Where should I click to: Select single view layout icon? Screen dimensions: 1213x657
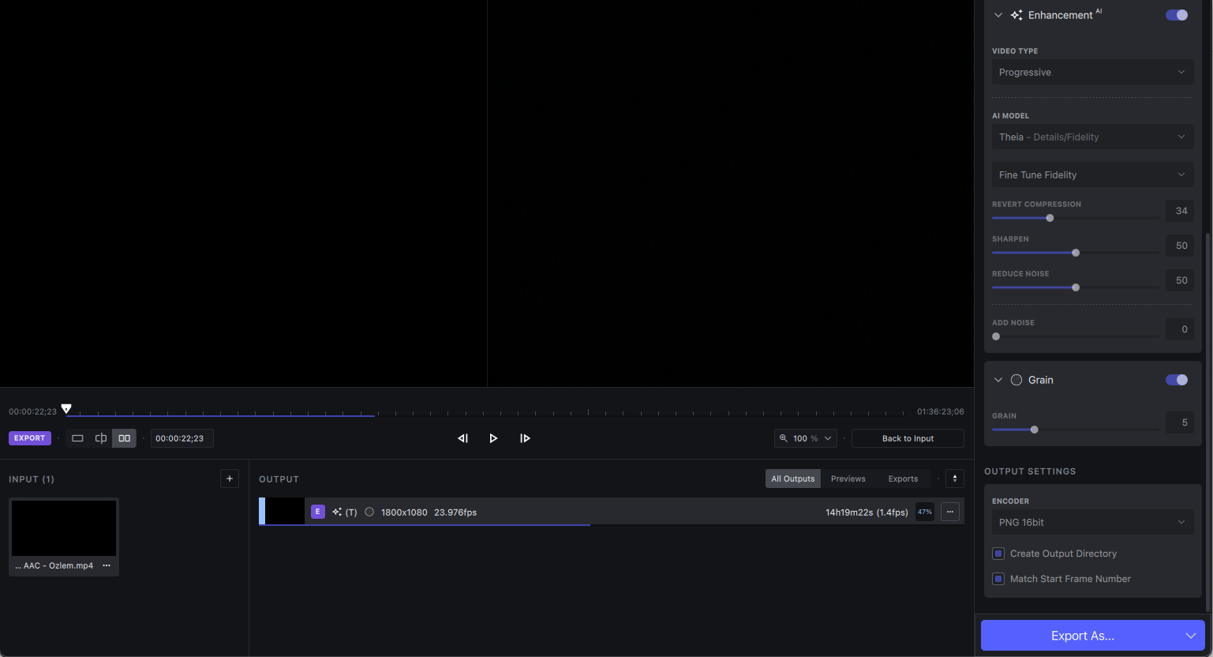click(x=77, y=438)
